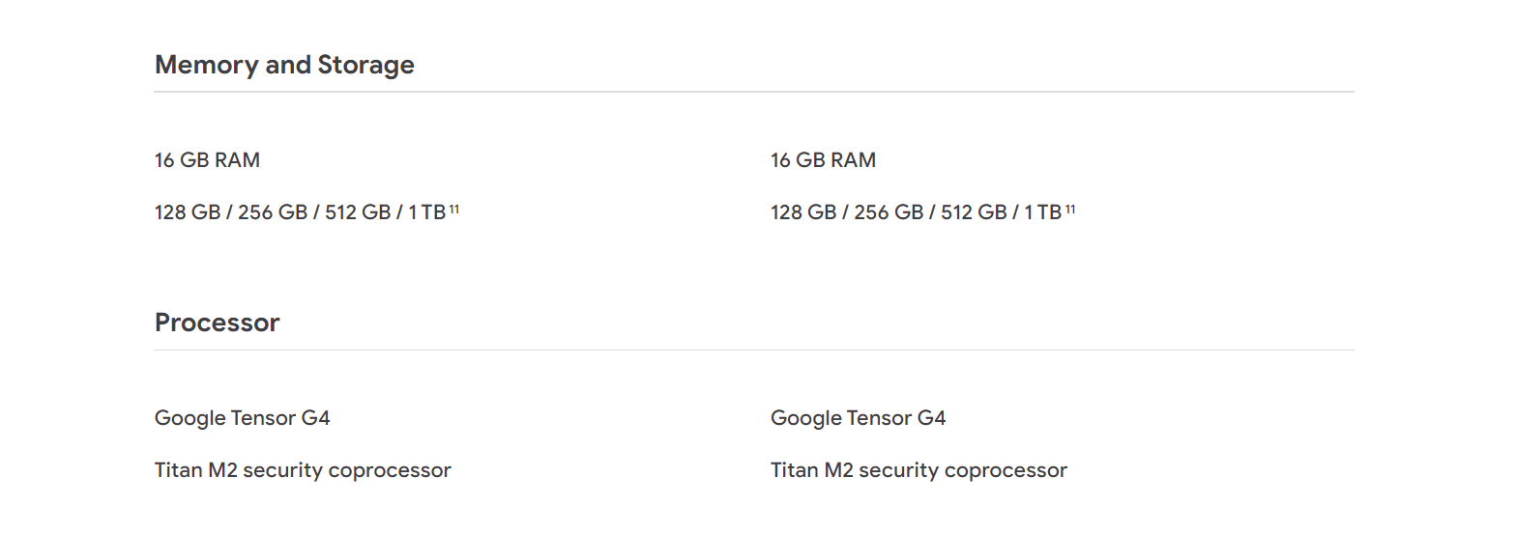
Task: Click 1 TB in the left storage list
Action: [x=426, y=212]
